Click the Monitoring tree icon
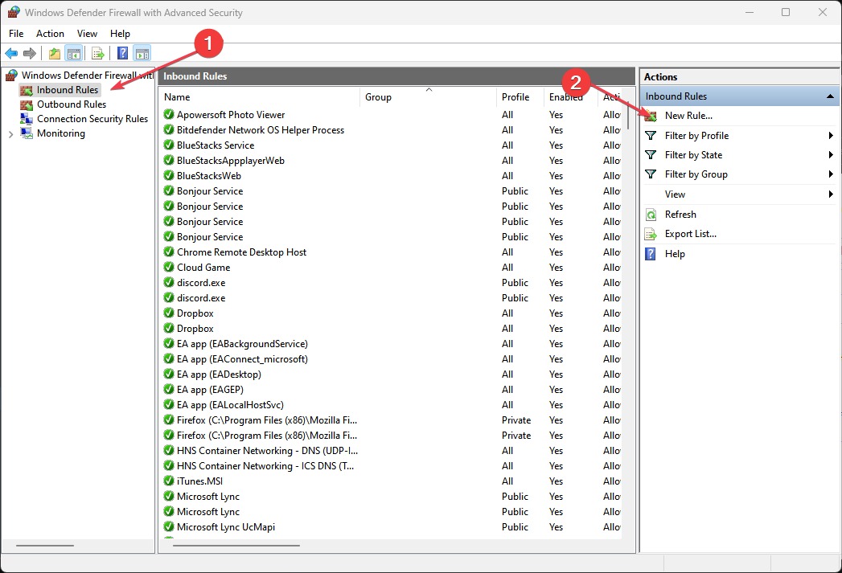 [x=27, y=133]
